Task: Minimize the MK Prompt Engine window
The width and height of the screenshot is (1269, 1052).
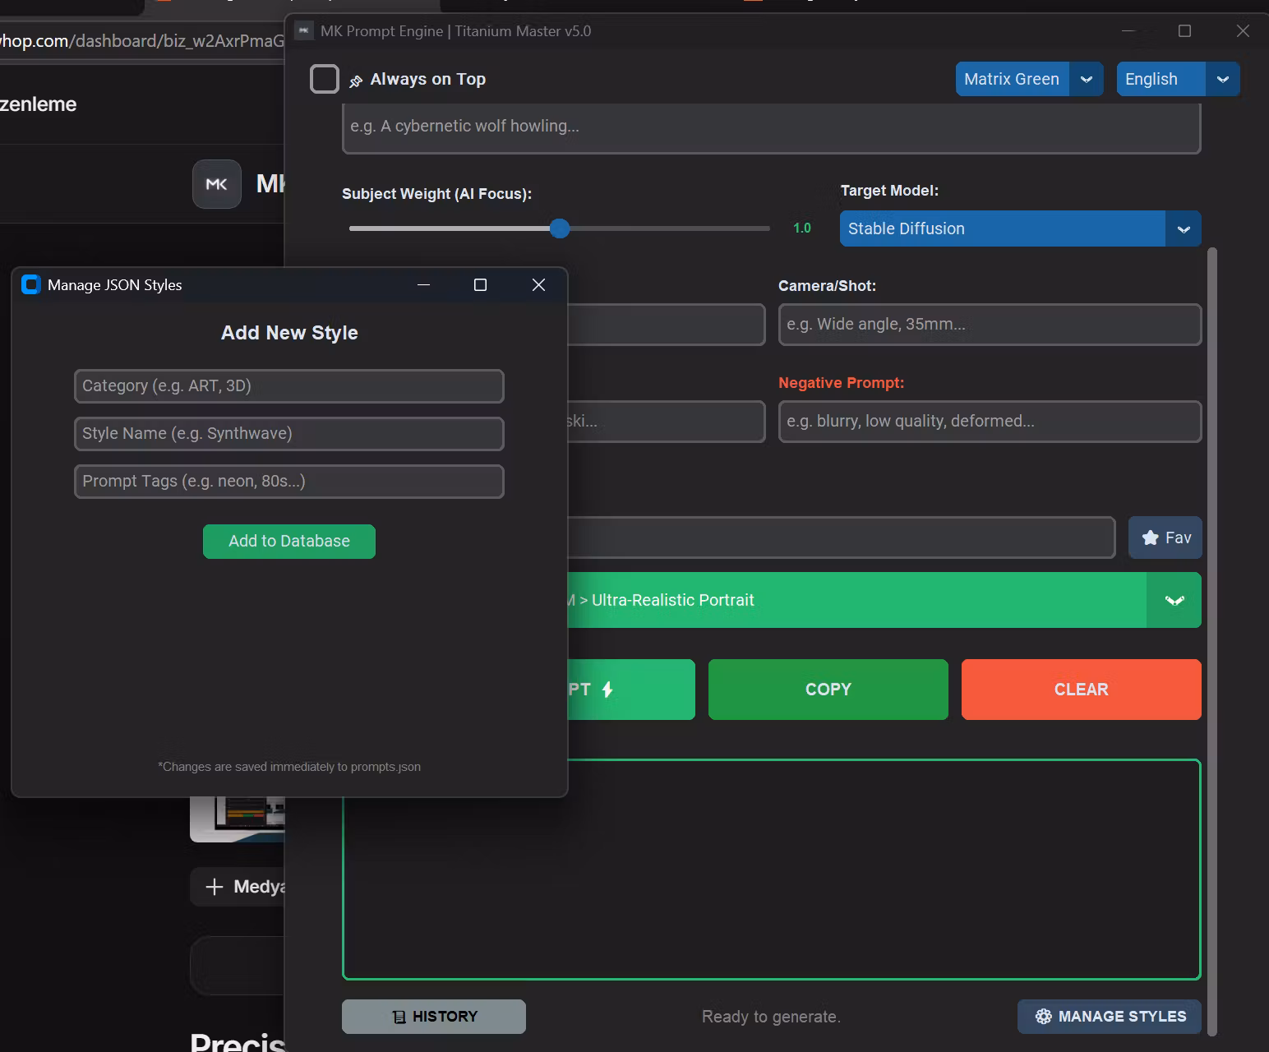Action: point(1128,30)
